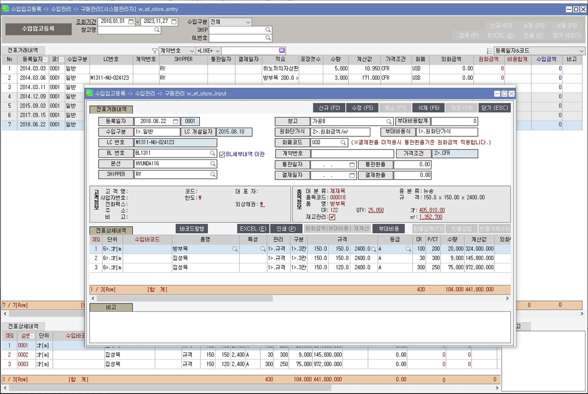The width and height of the screenshot is (588, 394).
Task: Click EXCEL (E) button in dialog
Action: (253, 229)
